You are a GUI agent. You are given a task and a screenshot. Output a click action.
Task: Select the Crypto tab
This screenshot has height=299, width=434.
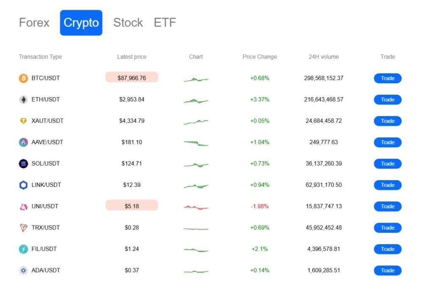[81, 23]
